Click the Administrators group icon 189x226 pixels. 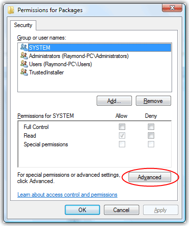(24, 56)
